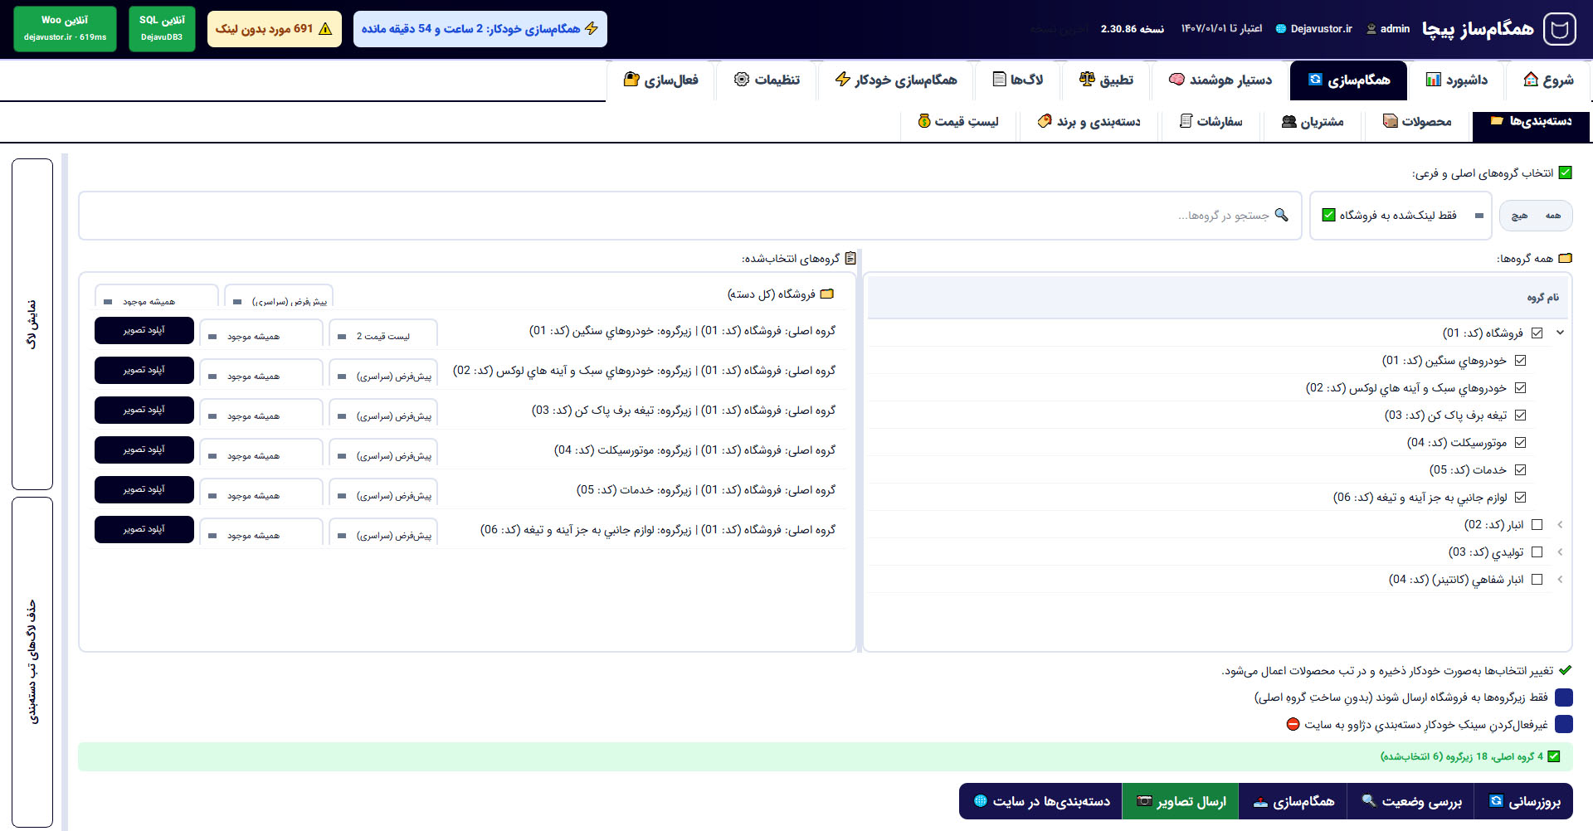Click the globe icon next to Dejavustor.ir
The height and width of the screenshot is (831, 1593).
(1281, 29)
